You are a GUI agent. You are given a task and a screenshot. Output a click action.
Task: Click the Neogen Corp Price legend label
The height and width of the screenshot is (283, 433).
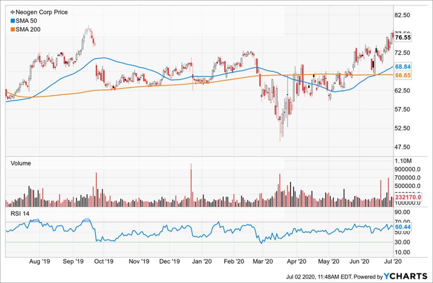coord(42,12)
